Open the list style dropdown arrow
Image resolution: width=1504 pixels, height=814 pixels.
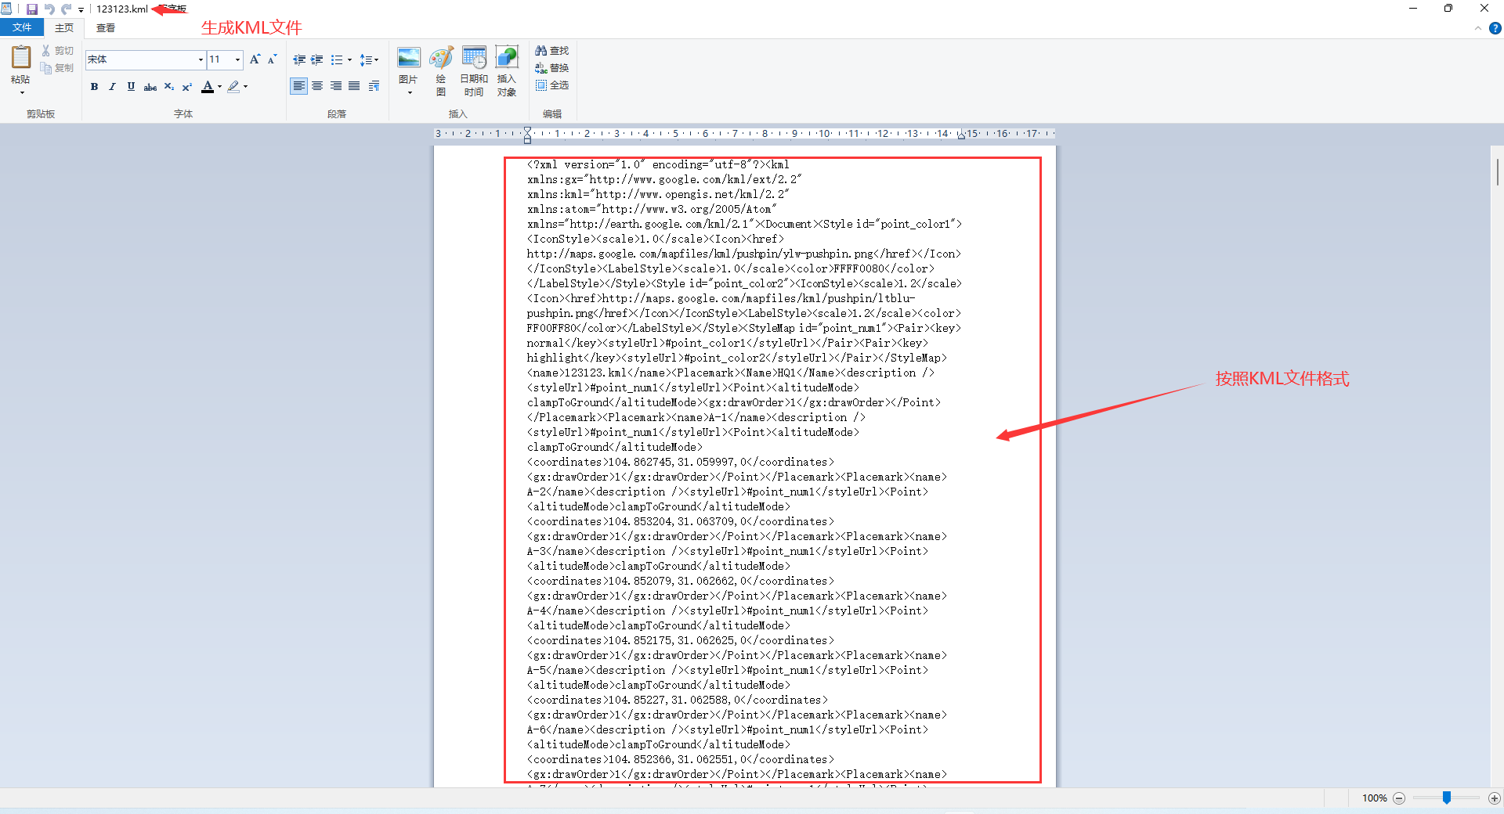(x=349, y=59)
